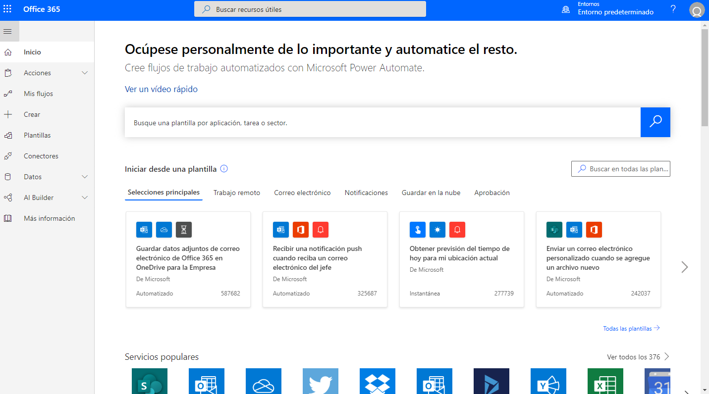This screenshot has width=709, height=394.
Task: Expand the Datos sidebar chevron
Action: click(85, 177)
